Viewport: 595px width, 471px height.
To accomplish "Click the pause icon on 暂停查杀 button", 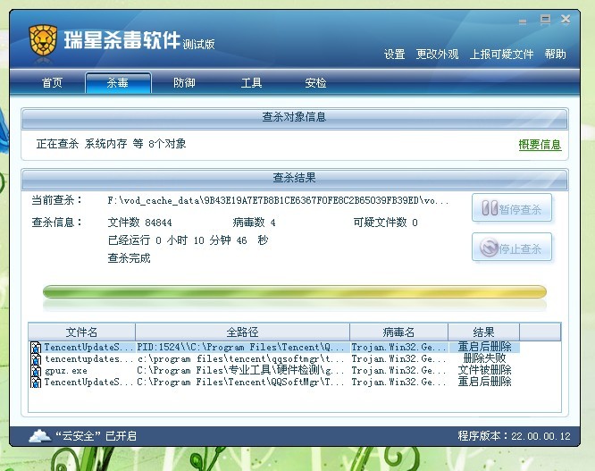I will point(490,208).
